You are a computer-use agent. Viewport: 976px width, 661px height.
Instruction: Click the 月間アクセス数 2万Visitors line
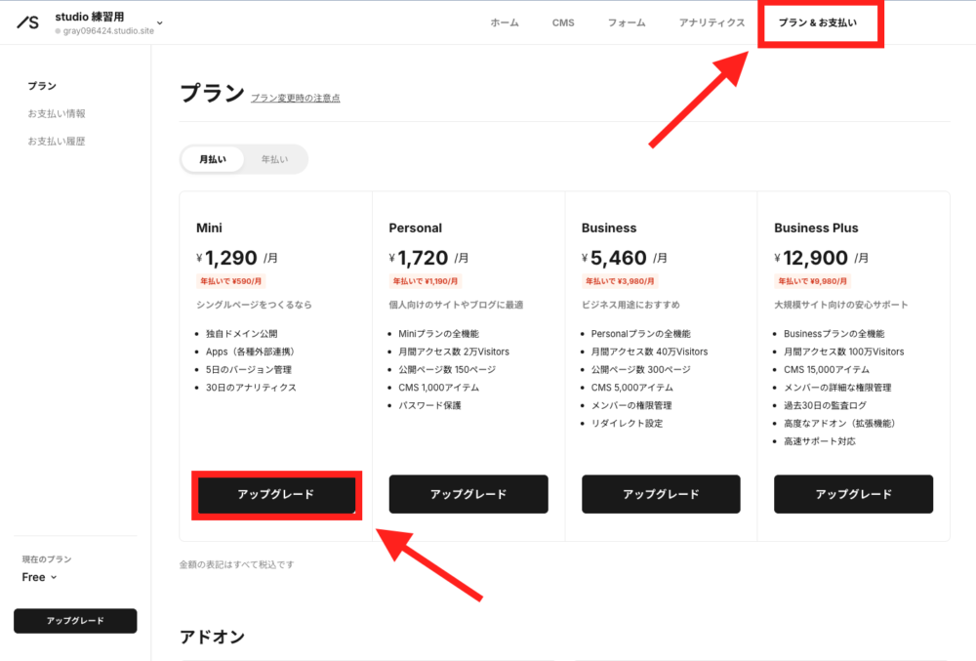(454, 351)
